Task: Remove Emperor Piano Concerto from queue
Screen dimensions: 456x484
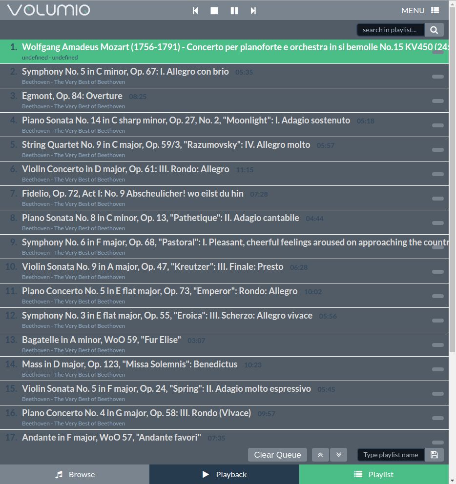Action: coord(438,296)
